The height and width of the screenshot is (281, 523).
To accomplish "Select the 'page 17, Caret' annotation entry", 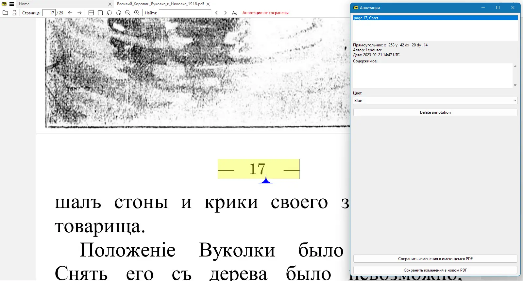I will [x=435, y=18].
